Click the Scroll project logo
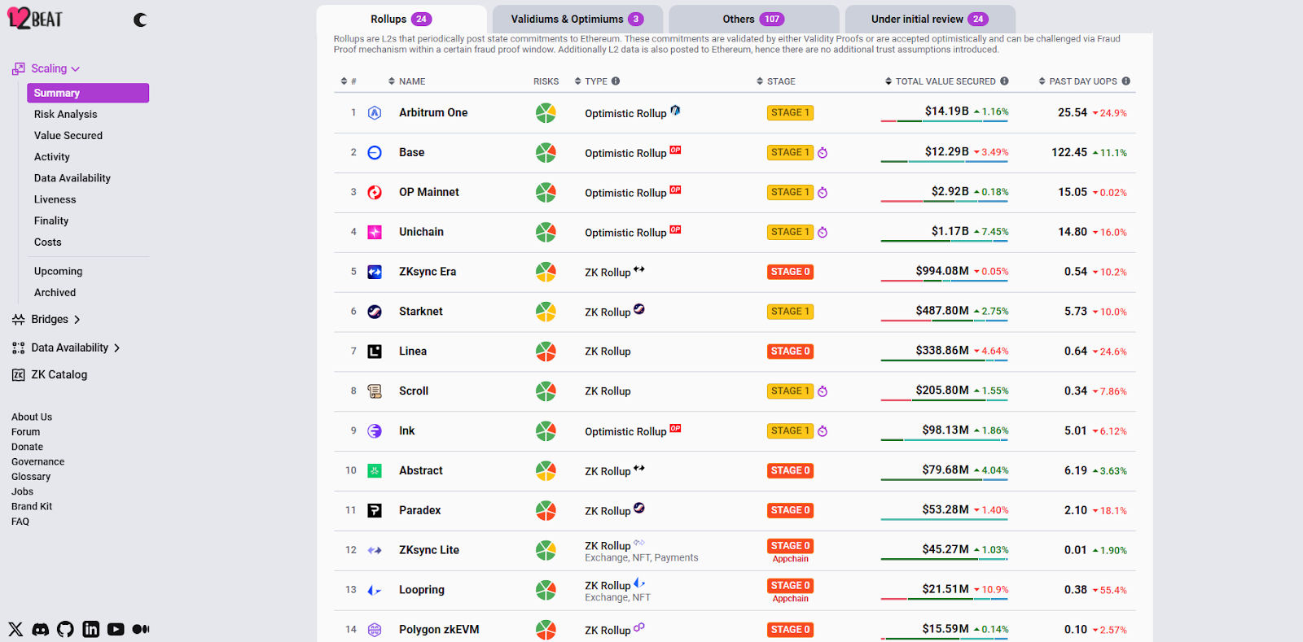Image resolution: width=1303 pixels, height=642 pixels. (x=375, y=391)
